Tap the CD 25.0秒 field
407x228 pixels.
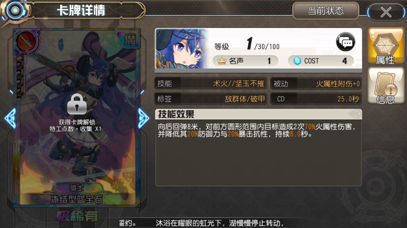coord(316,99)
